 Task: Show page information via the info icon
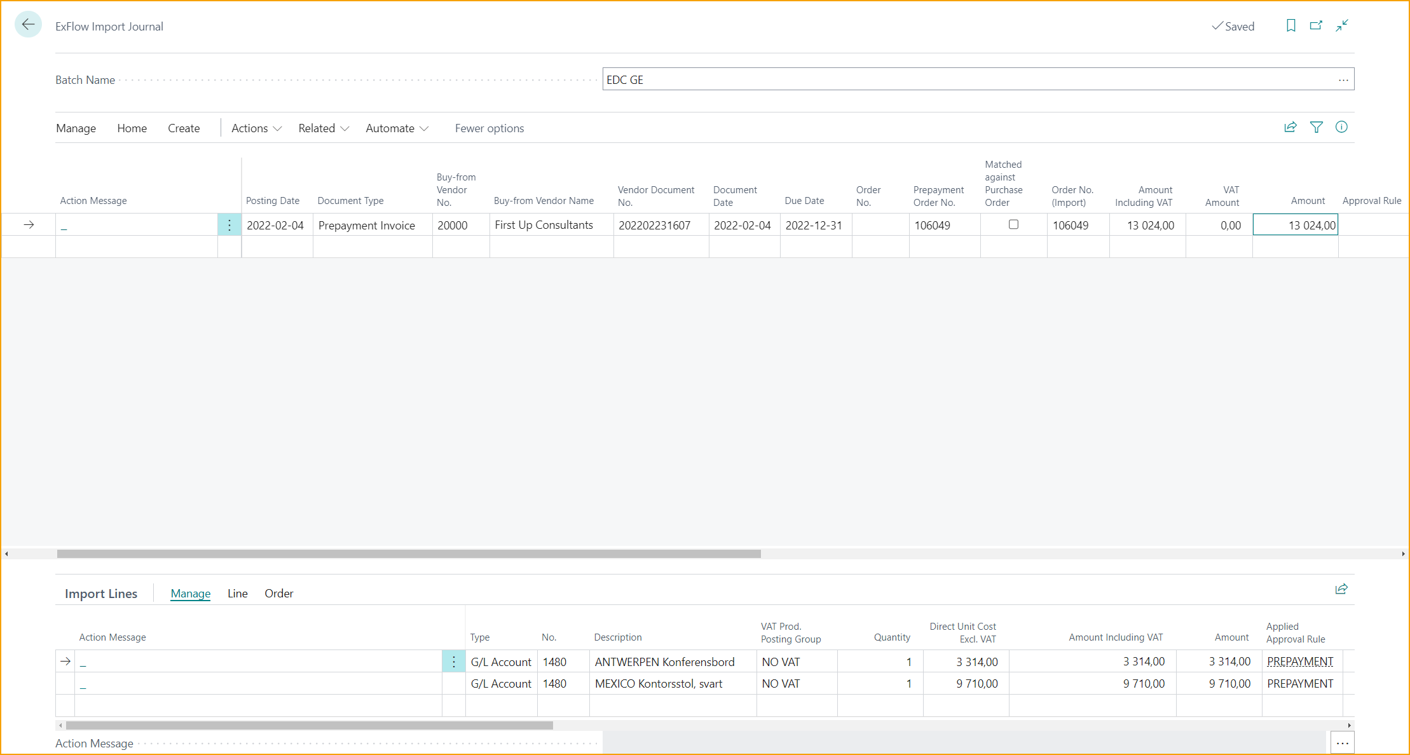click(x=1342, y=127)
